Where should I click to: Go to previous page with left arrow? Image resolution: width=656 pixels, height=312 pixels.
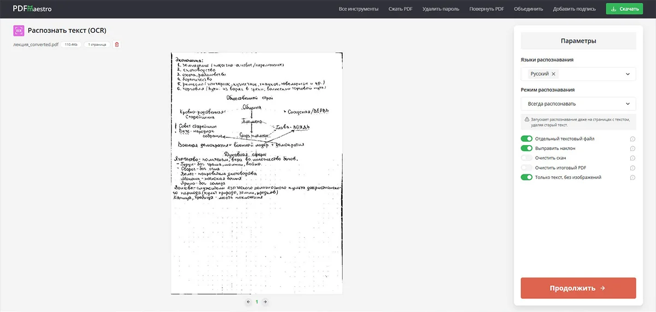[248, 302]
